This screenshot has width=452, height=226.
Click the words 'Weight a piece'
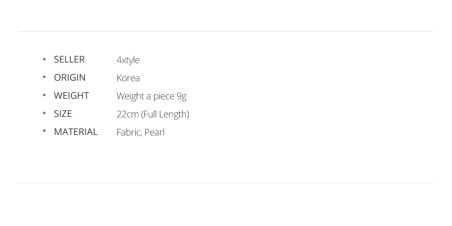point(145,96)
